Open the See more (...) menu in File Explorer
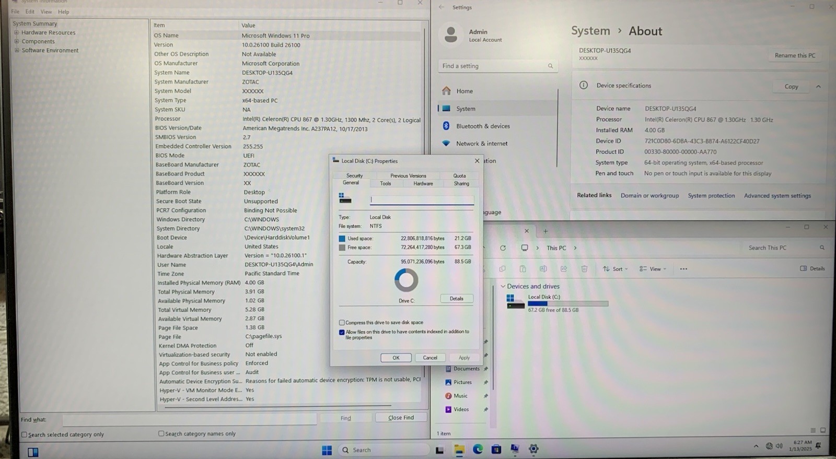 tap(683, 269)
